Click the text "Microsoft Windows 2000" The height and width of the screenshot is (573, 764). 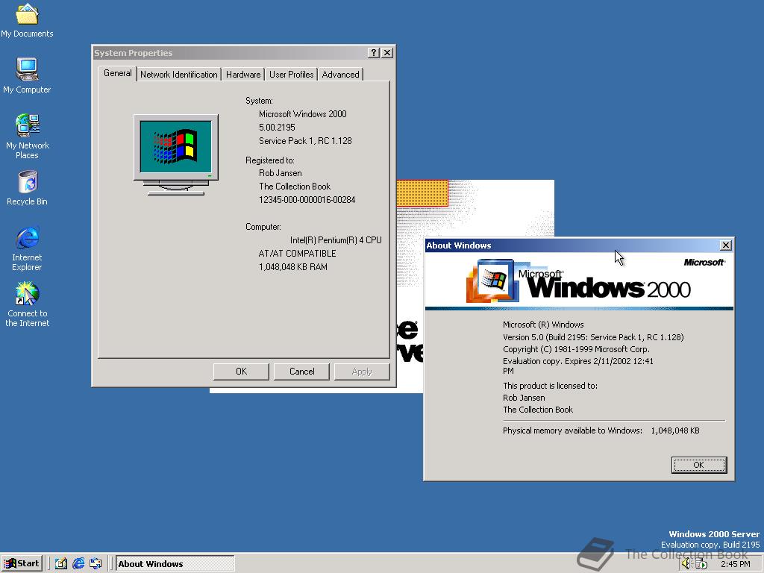point(303,114)
